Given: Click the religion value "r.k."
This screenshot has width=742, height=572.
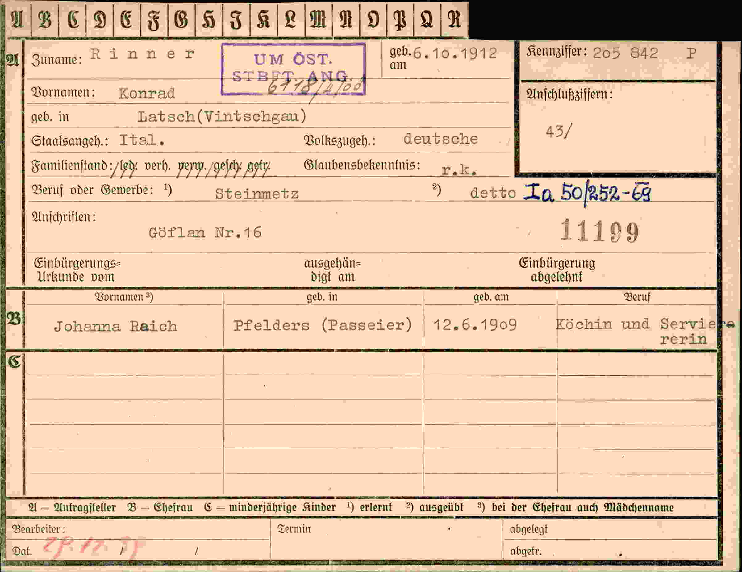Looking at the screenshot, I should point(459,169).
